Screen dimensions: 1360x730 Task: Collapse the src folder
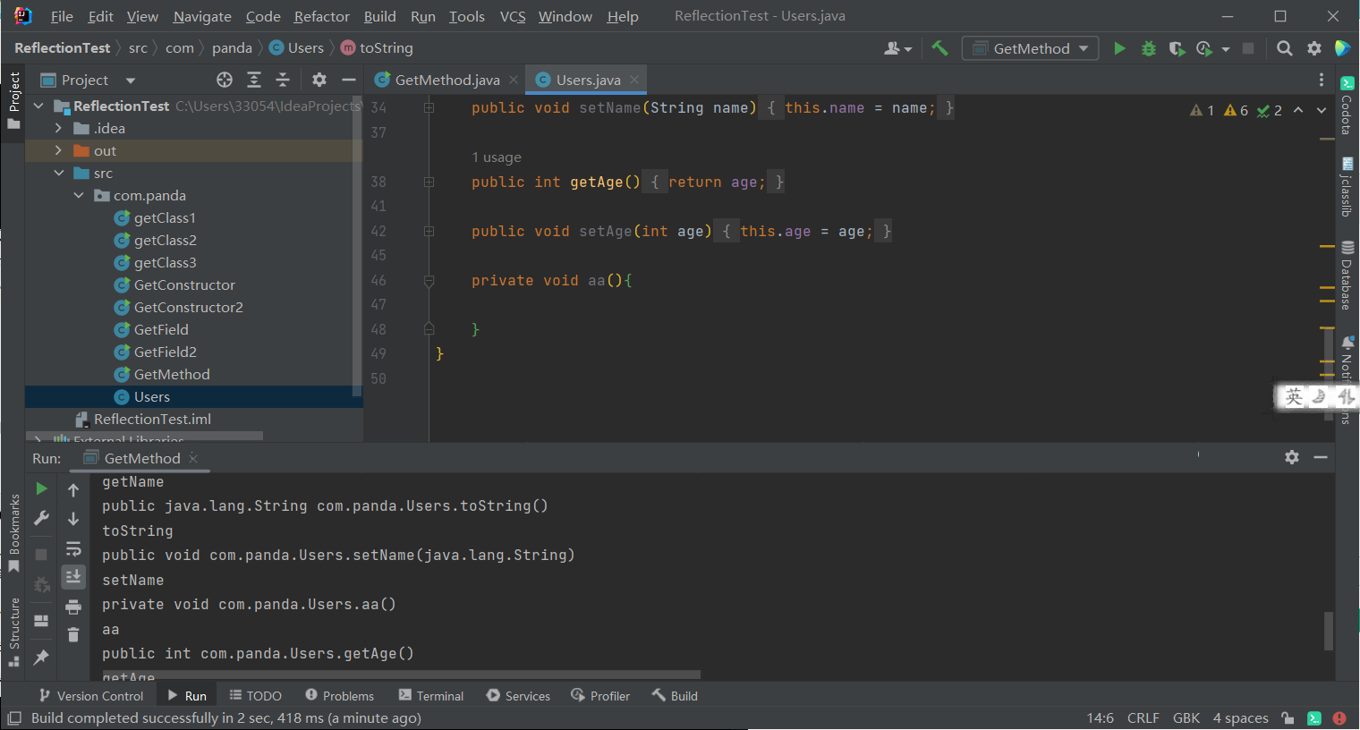pos(58,173)
